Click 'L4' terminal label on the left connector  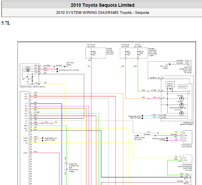[x=27, y=143]
